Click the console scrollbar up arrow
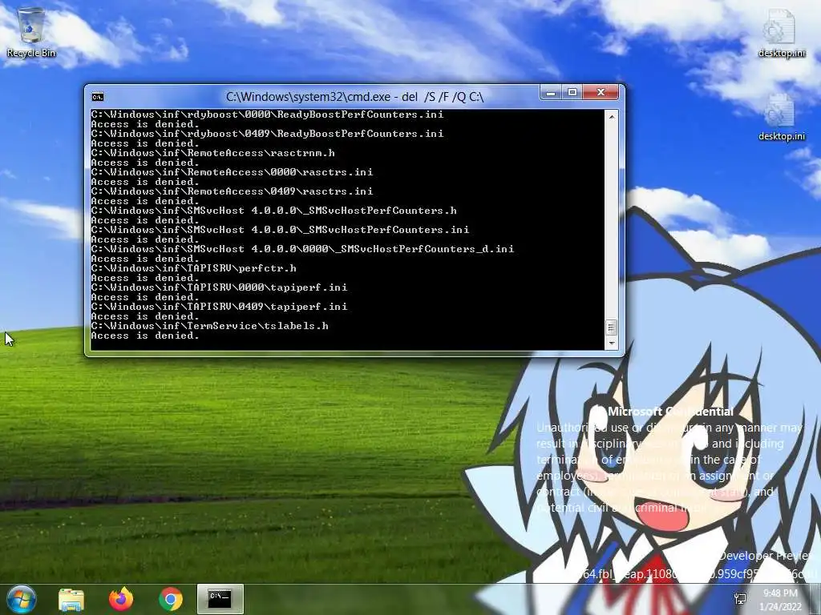821x615 pixels. (611, 117)
